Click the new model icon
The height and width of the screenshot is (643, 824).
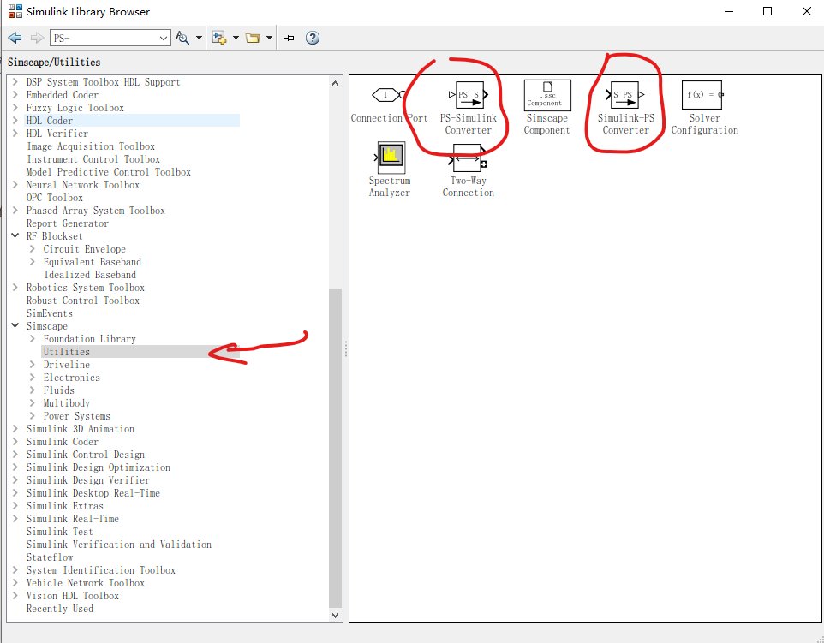click(x=218, y=38)
